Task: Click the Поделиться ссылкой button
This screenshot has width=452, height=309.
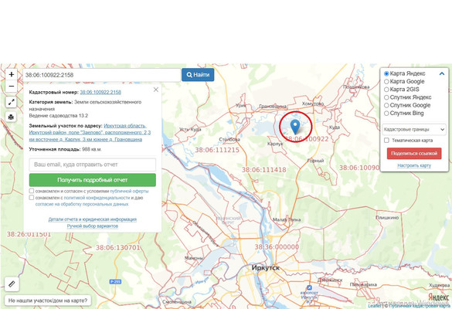Action: pos(414,154)
